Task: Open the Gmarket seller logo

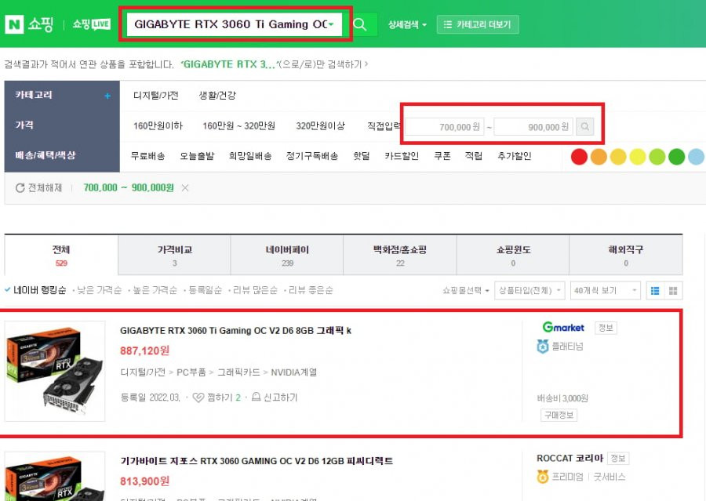Action: 563,327
